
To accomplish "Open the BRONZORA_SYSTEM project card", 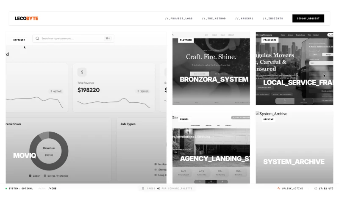I will coord(211,69).
